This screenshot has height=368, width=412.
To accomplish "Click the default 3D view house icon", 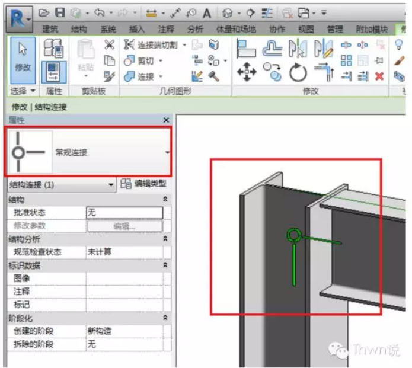I will pos(228,13).
